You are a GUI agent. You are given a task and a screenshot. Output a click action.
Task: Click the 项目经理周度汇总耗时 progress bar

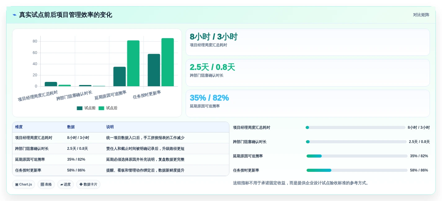pyautogui.click(x=356, y=127)
